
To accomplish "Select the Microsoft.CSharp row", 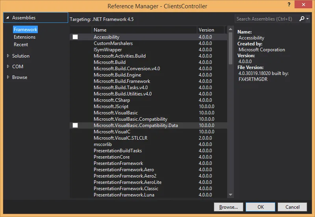I will [x=148, y=100].
